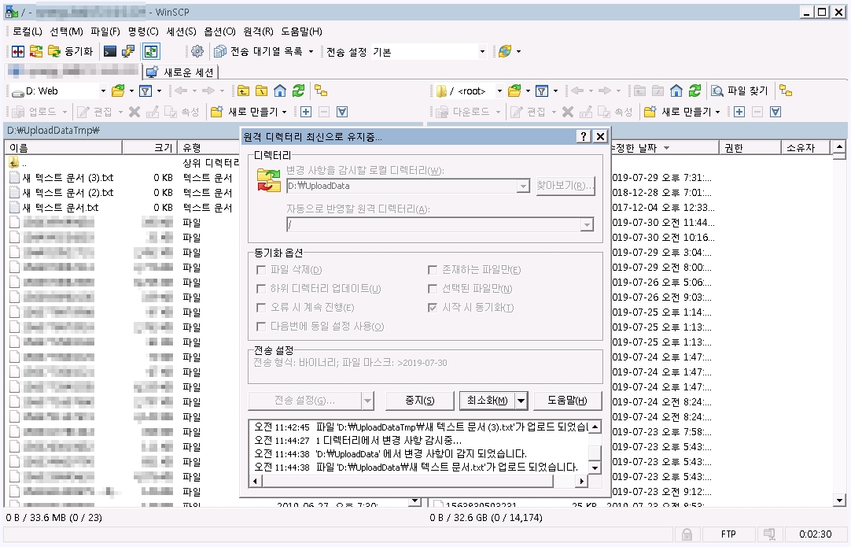Click the 중지(S) stop button

coord(419,401)
